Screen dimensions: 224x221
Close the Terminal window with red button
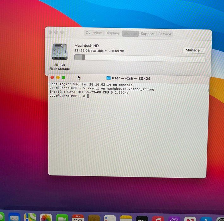(52, 77)
